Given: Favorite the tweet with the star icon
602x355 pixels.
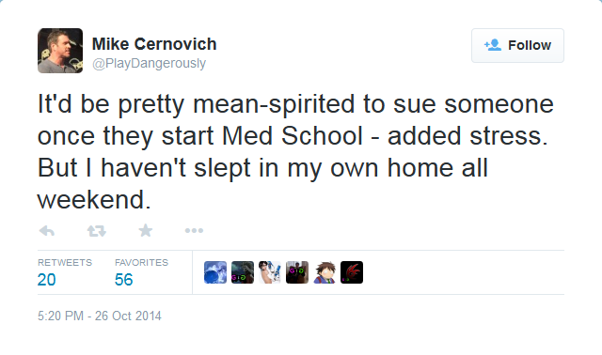Looking at the screenshot, I should (x=146, y=230).
